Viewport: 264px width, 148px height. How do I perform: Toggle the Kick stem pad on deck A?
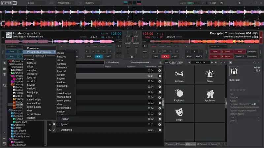click(12, 56)
